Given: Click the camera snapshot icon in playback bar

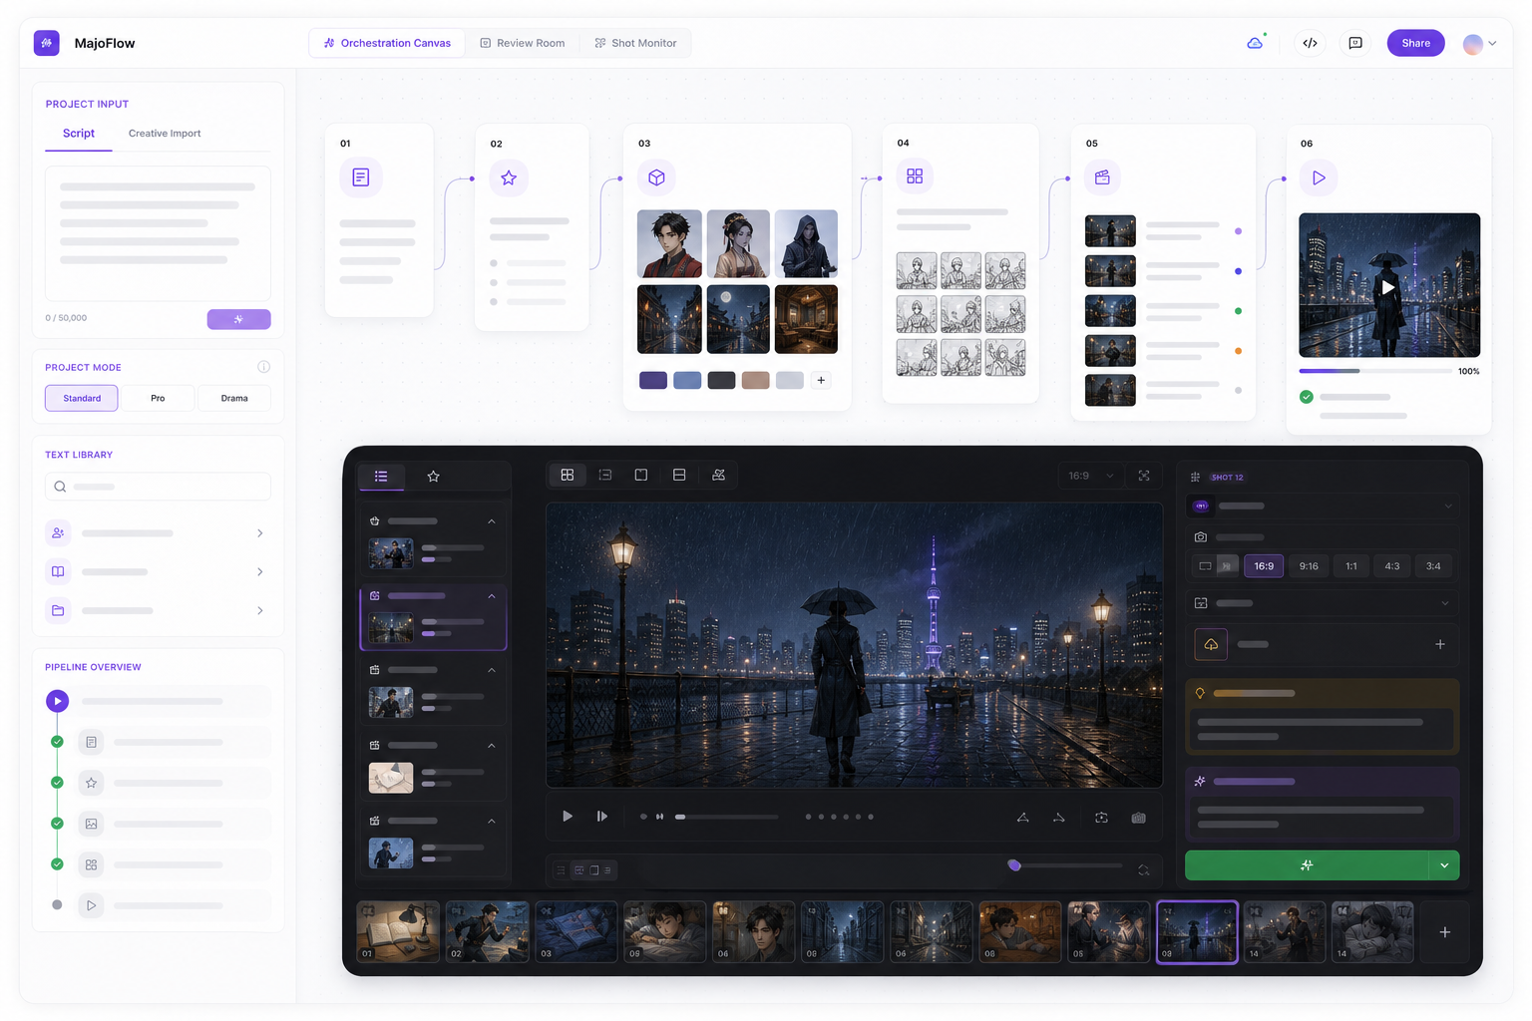Looking at the screenshot, I should pyautogui.click(x=1138, y=817).
